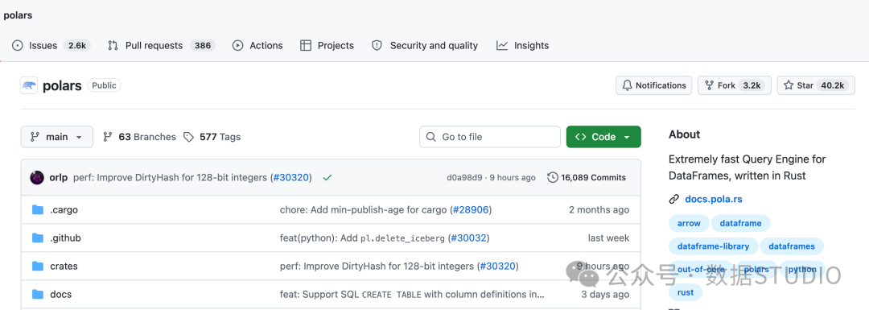Open the latest commit message about DirtyHash

171,177
